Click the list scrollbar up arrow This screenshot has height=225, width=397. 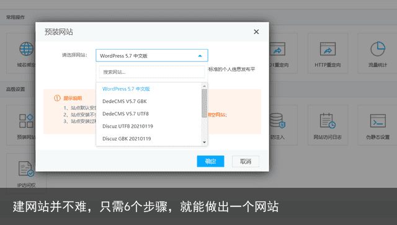204,86
